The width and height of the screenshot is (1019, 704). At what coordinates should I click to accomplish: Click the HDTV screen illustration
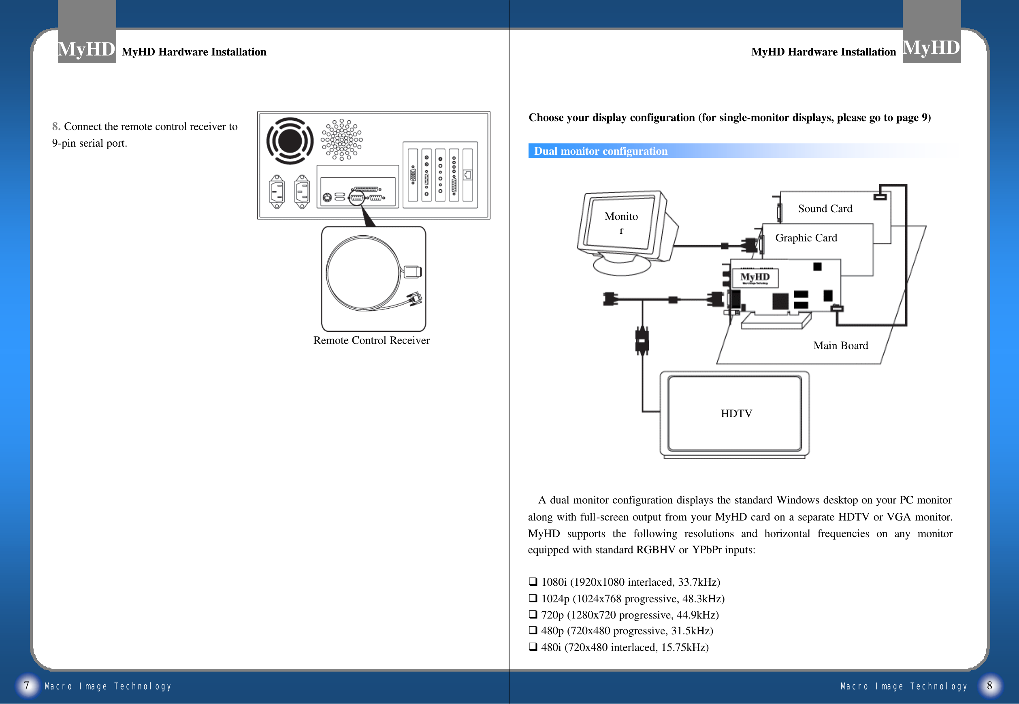click(735, 413)
